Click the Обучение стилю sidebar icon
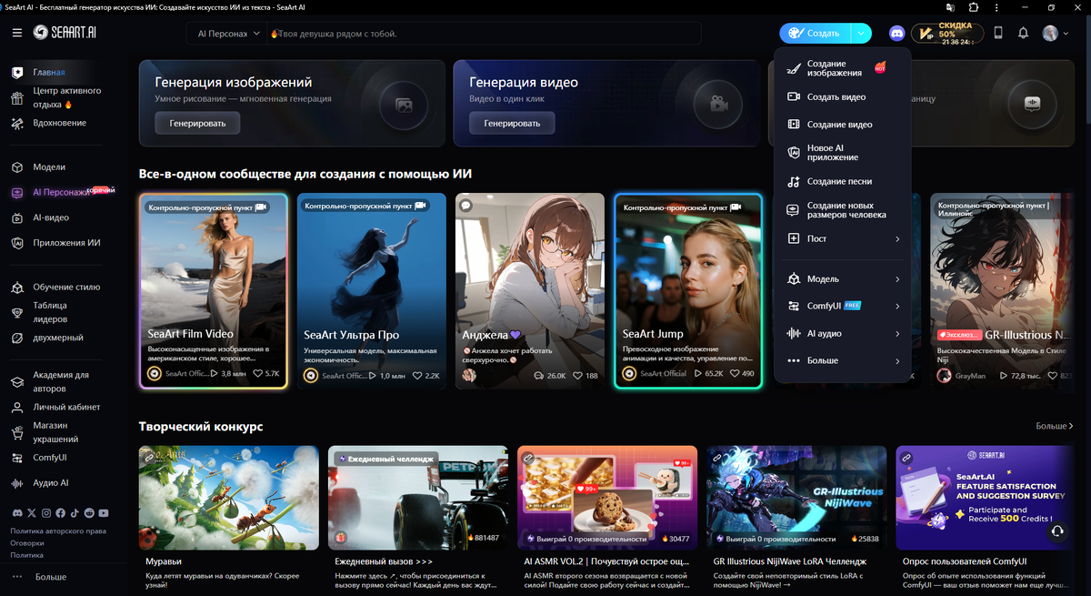Screen dimensions: 1091x596 pos(16,288)
